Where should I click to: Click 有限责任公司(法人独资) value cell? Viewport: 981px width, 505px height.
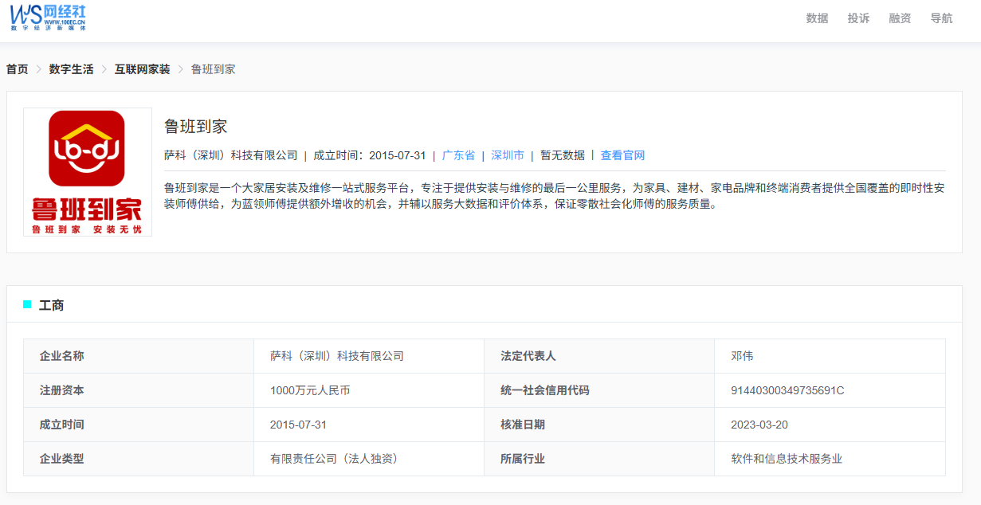tap(369, 459)
